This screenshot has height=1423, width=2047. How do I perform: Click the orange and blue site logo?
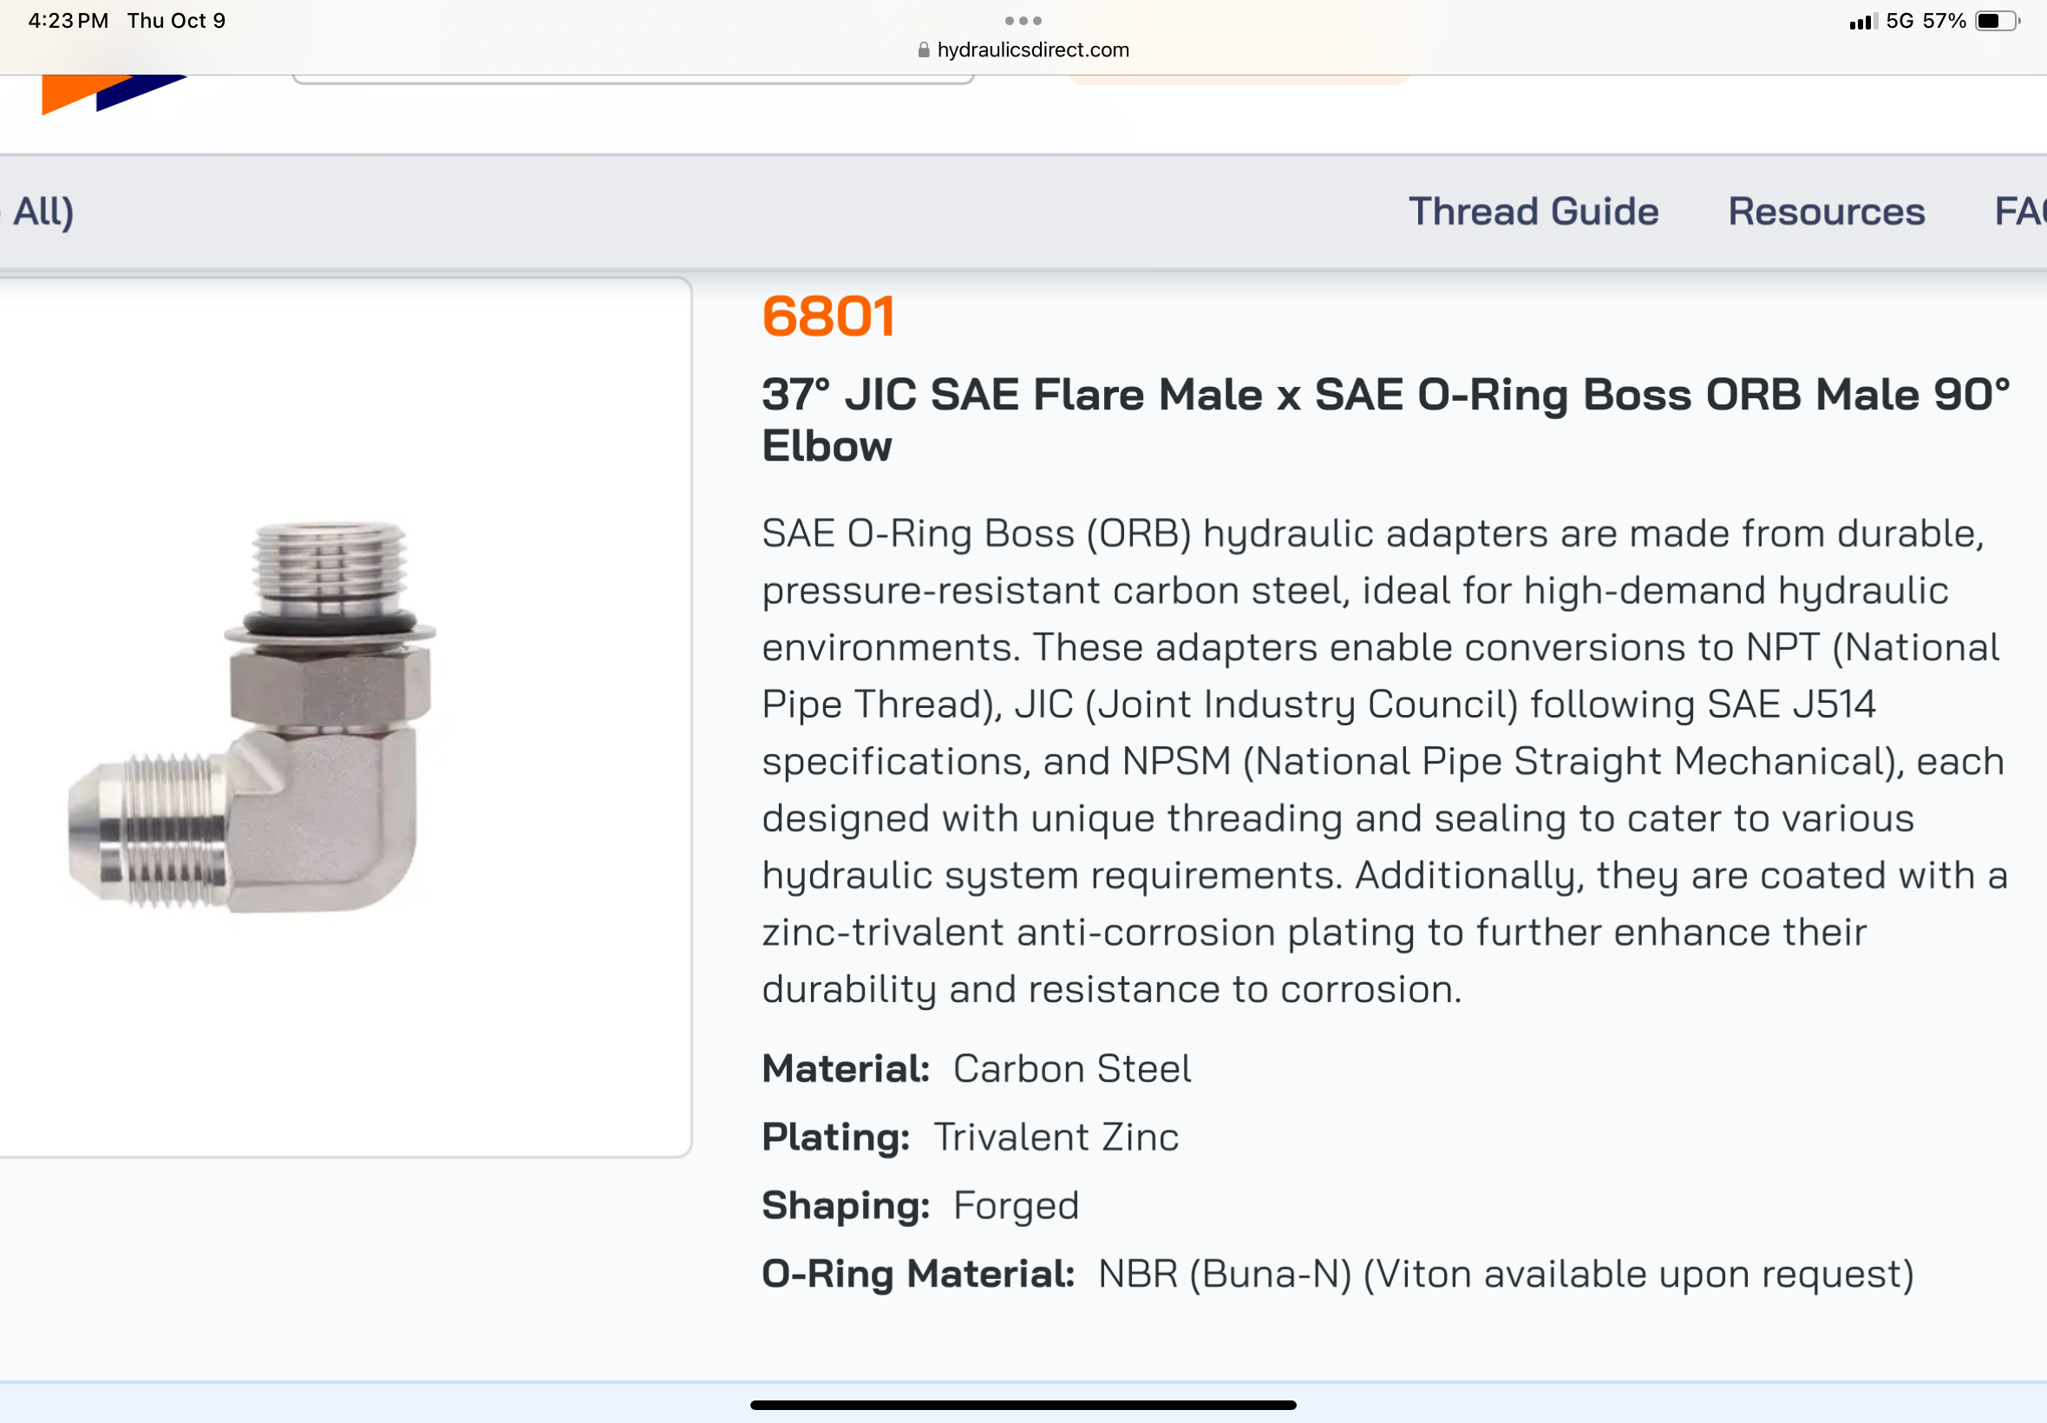[111, 94]
